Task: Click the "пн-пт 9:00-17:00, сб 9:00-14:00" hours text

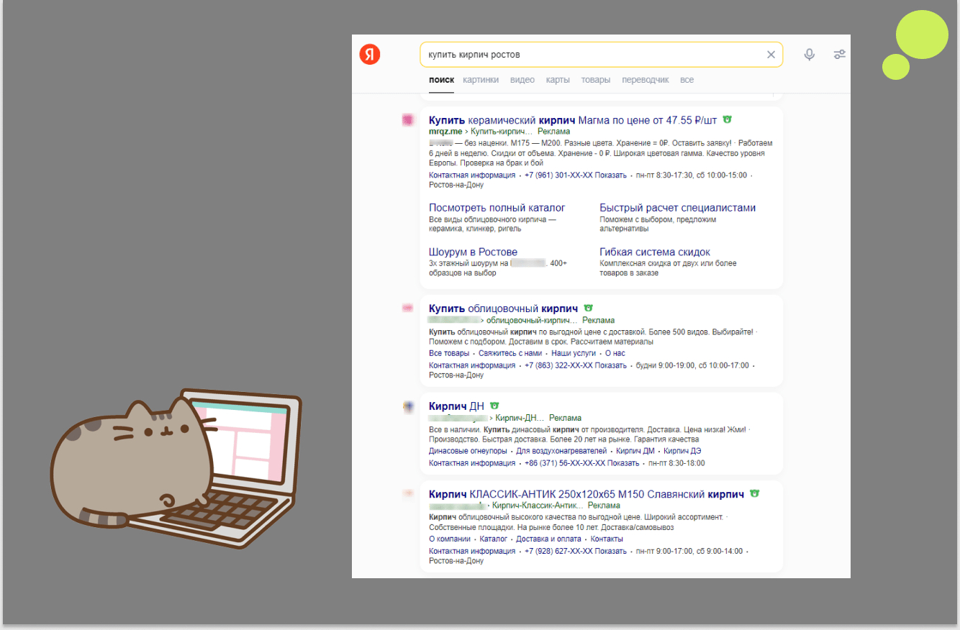Action: tap(689, 551)
